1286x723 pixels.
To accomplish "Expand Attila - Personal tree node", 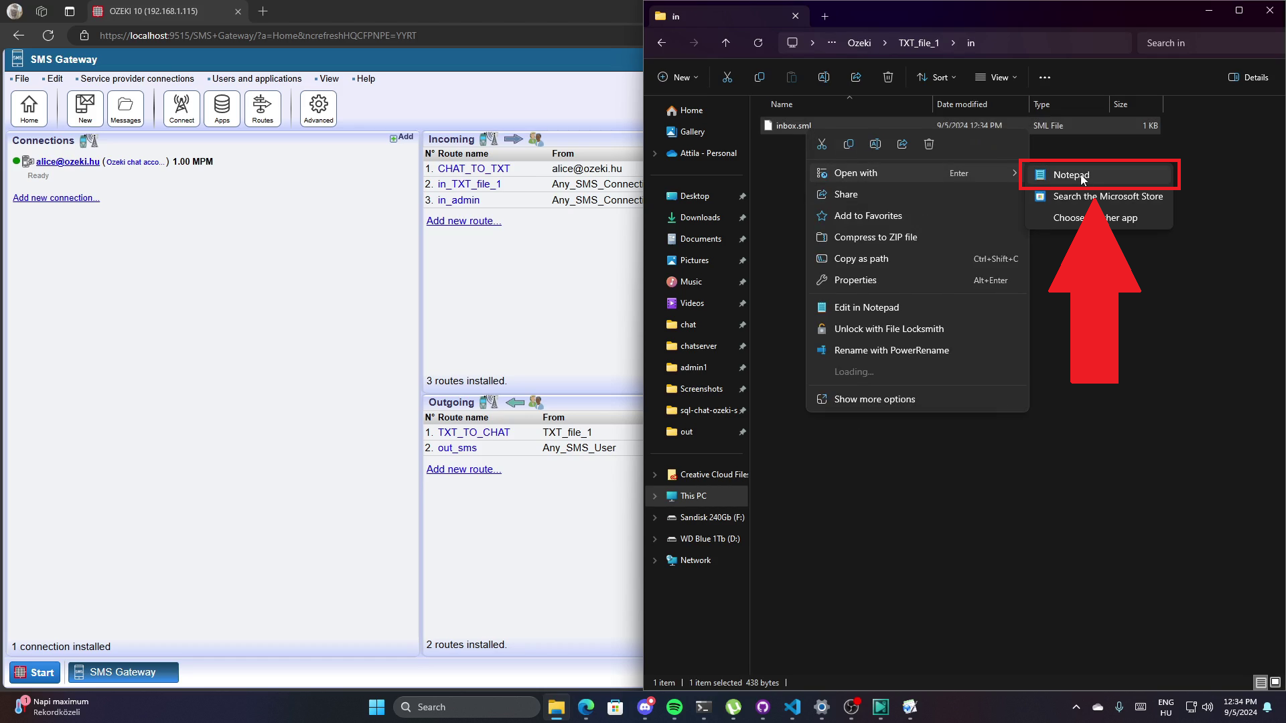I will [x=655, y=153].
